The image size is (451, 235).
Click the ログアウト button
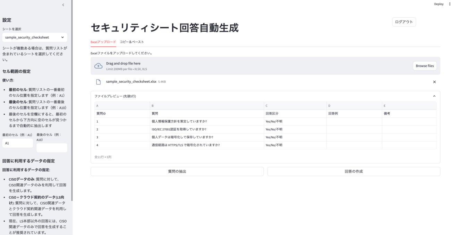tap(404, 21)
